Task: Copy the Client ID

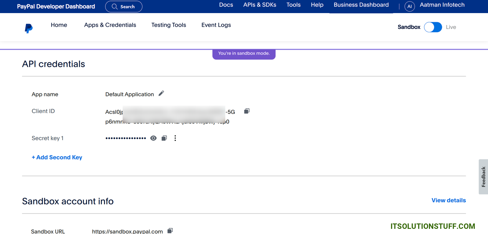Action: click(x=247, y=111)
